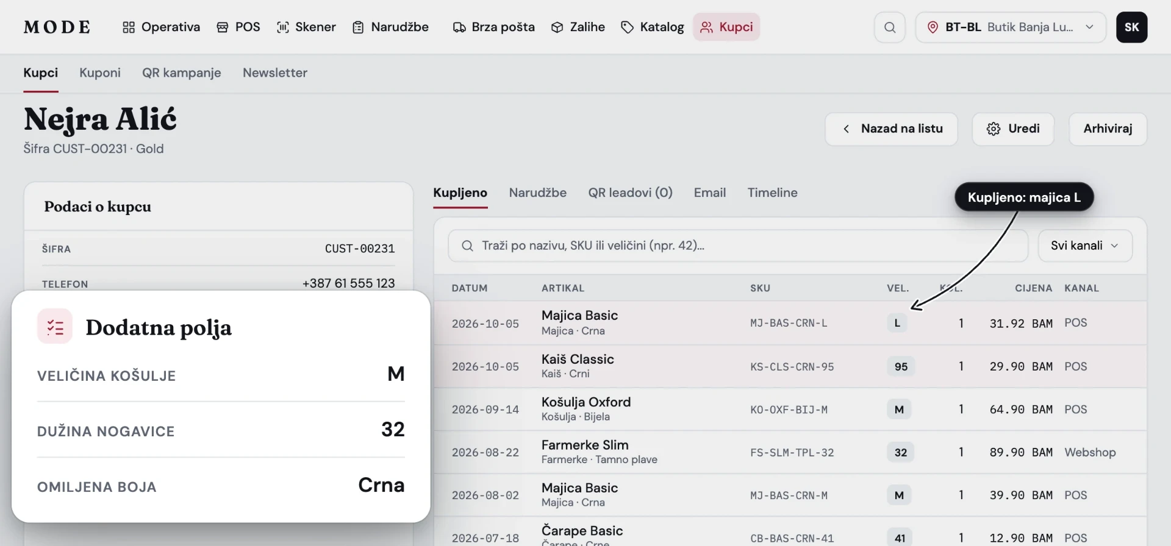
Task: Select the Kupljeno tab
Action: (x=460, y=193)
